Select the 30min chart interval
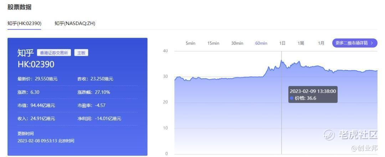Screen dimensions: 385x157 pos(237,43)
